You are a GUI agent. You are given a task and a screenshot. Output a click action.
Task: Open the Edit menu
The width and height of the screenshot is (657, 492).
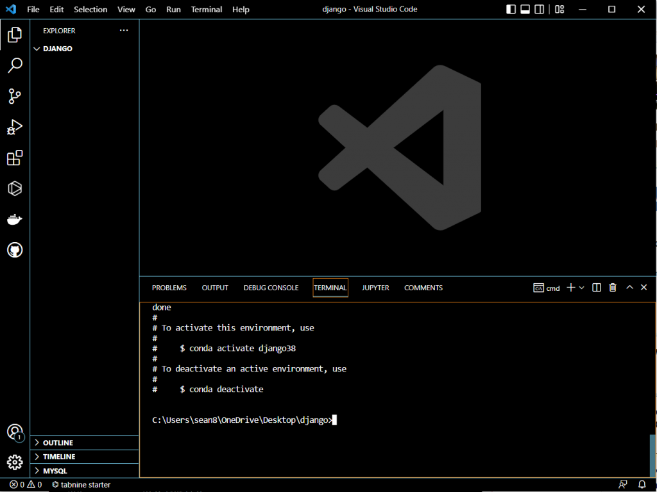(x=56, y=9)
